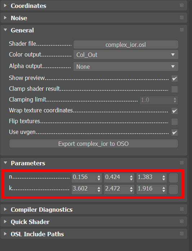Disable the Show preview checkbox

pyautogui.click(x=174, y=79)
